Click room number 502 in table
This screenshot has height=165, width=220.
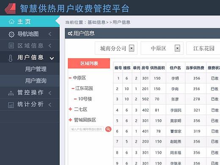(145, 99)
